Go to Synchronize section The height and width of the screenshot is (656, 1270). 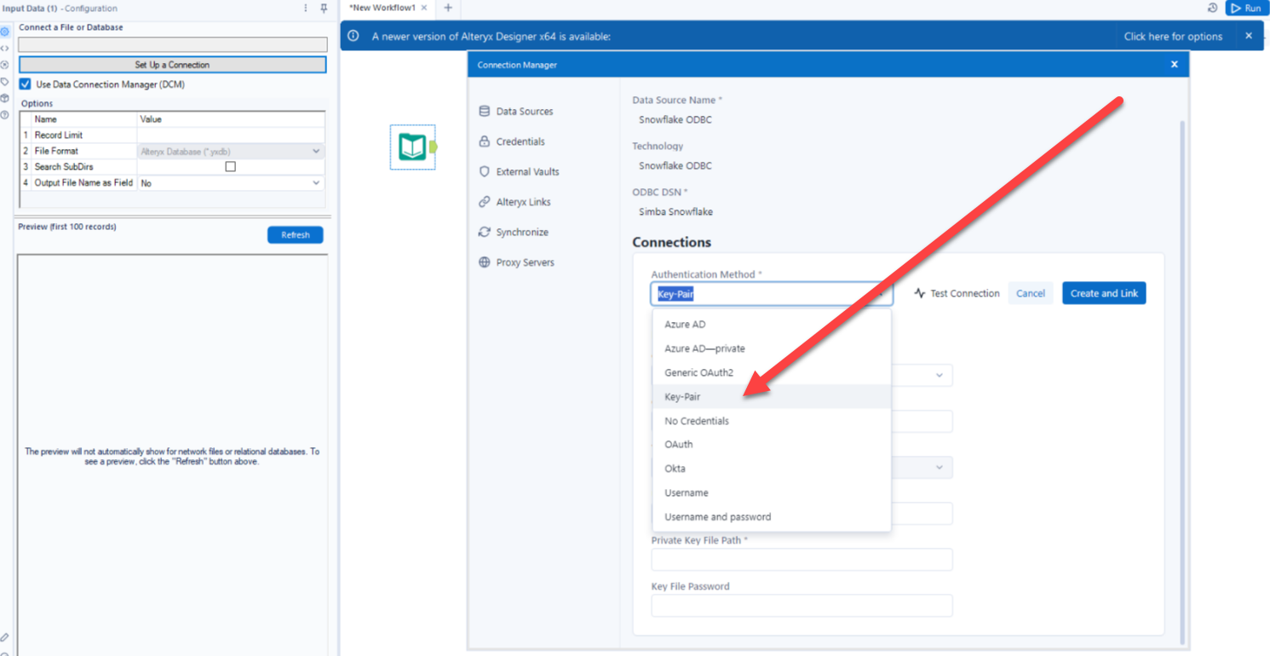[522, 233]
